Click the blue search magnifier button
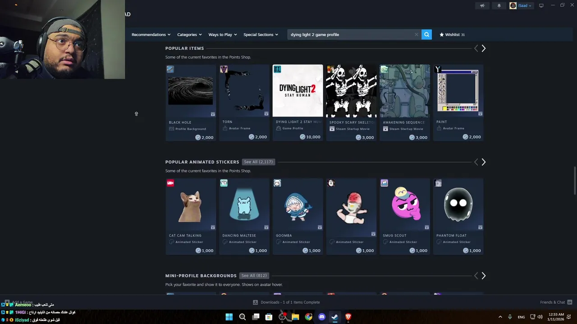Viewport: 577px width, 324px height. tap(426, 35)
